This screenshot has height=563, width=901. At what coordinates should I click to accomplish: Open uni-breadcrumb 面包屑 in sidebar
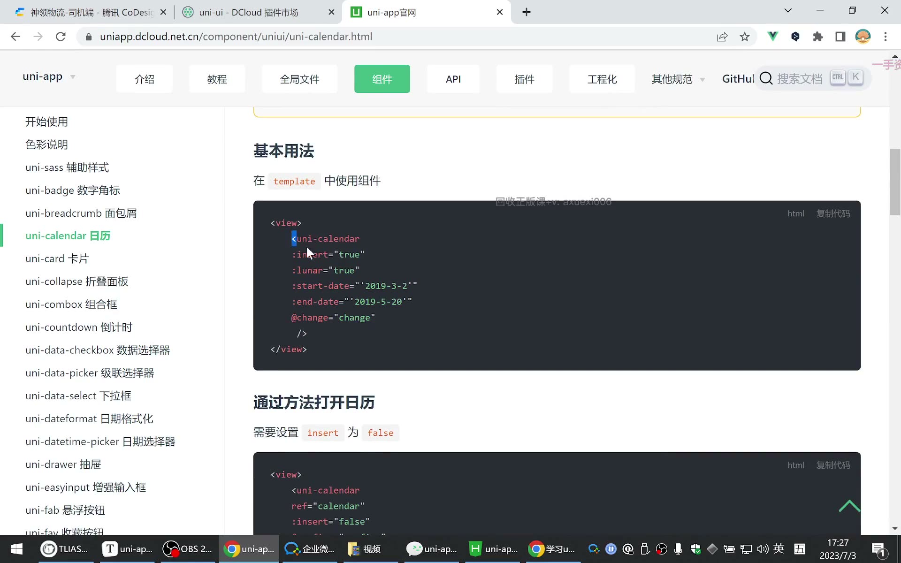pos(81,213)
